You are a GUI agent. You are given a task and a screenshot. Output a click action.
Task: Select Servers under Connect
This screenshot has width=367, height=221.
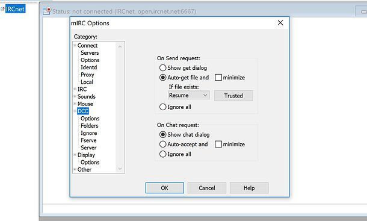pos(90,53)
